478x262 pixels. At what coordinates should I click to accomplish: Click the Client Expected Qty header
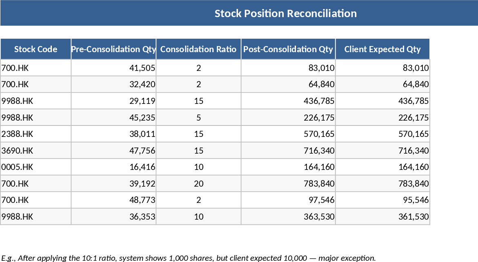point(382,49)
